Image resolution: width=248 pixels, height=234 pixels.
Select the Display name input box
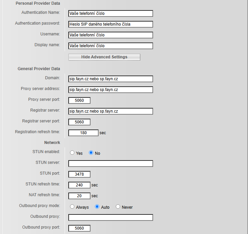tap(110, 46)
